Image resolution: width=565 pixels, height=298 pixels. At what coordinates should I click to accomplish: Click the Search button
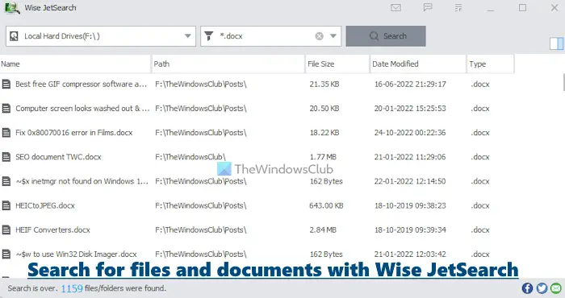coord(386,36)
